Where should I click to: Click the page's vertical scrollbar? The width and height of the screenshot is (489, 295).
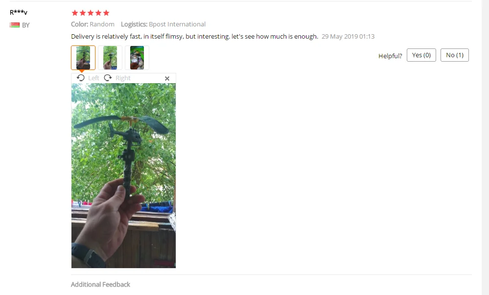coord(485,148)
